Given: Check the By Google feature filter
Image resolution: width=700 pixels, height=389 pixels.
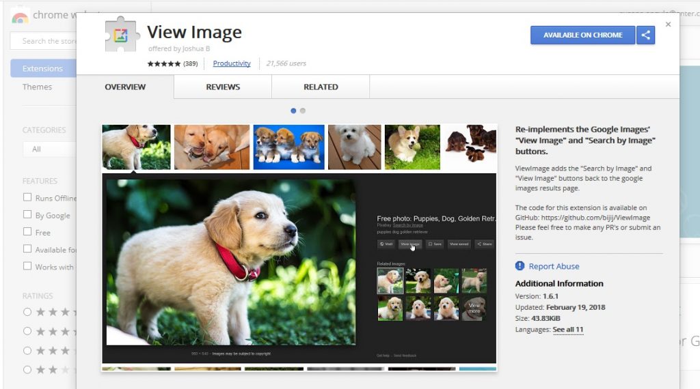Looking at the screenshot, I should click(27, 214).
